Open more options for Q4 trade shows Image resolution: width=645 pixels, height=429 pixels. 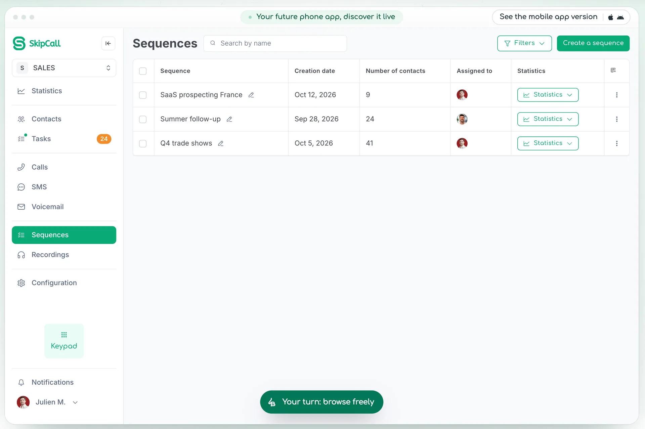[617, 143]
